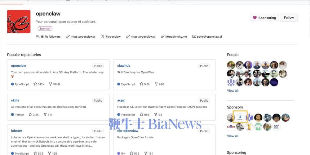
Task: Click Python language on skills card
Action: point(17,115)
